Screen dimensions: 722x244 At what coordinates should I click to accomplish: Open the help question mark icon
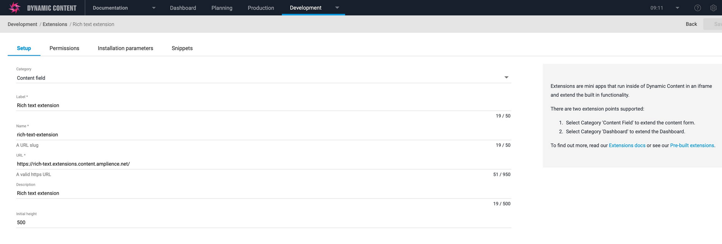click(697, 8)
